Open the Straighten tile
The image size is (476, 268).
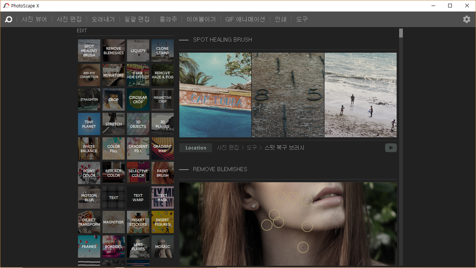[89, 99]
